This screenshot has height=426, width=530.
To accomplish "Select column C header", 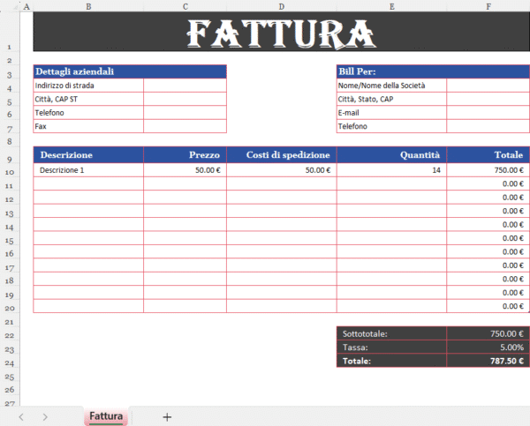I will 185,6.
